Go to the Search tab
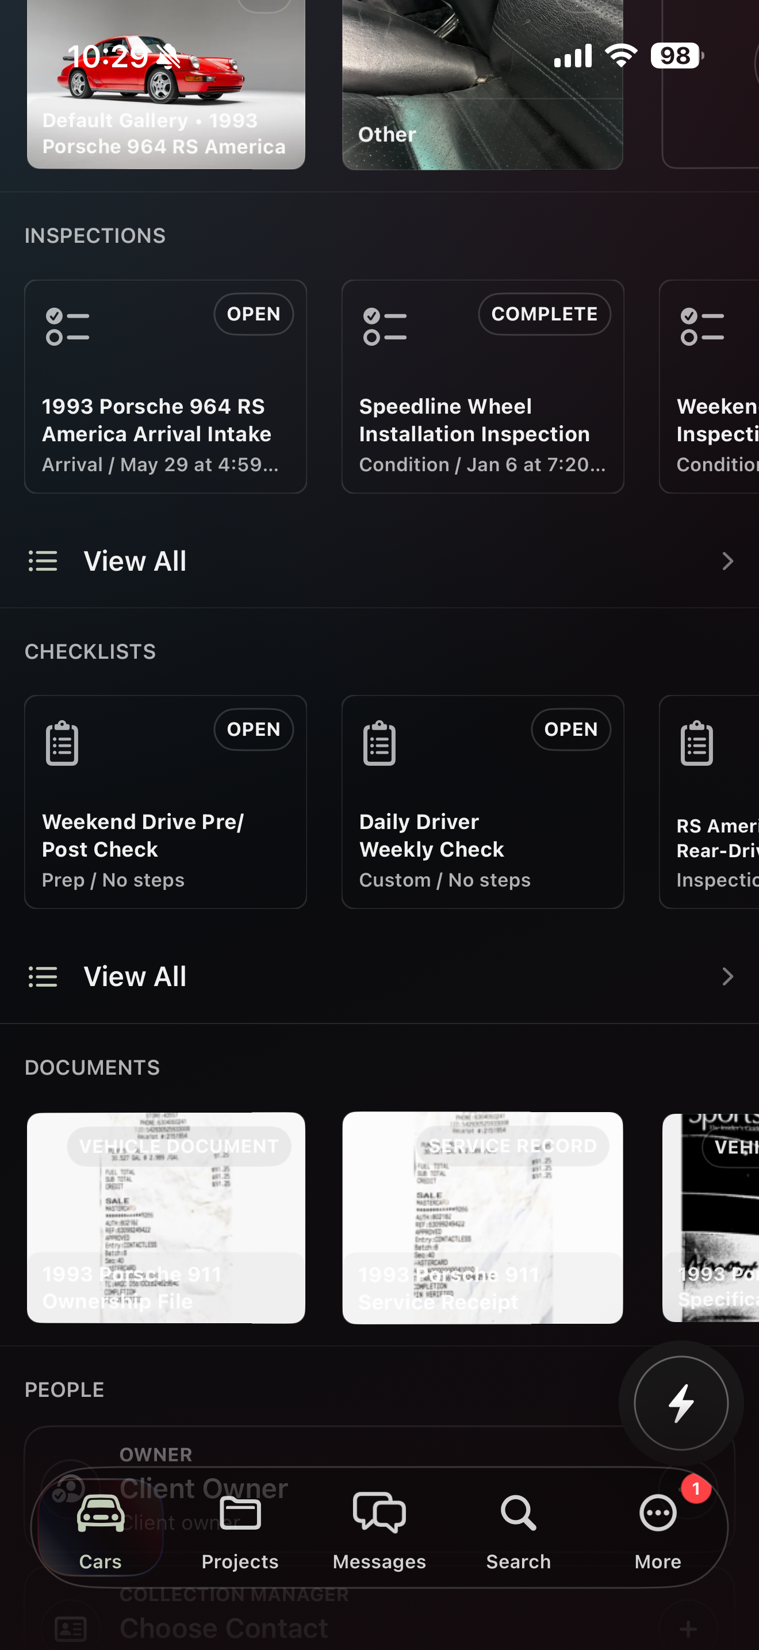 (519, 1531)
